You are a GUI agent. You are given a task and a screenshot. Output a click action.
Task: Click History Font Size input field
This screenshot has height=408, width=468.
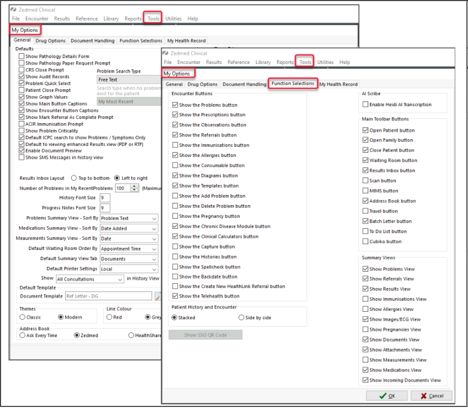[105, 198]
